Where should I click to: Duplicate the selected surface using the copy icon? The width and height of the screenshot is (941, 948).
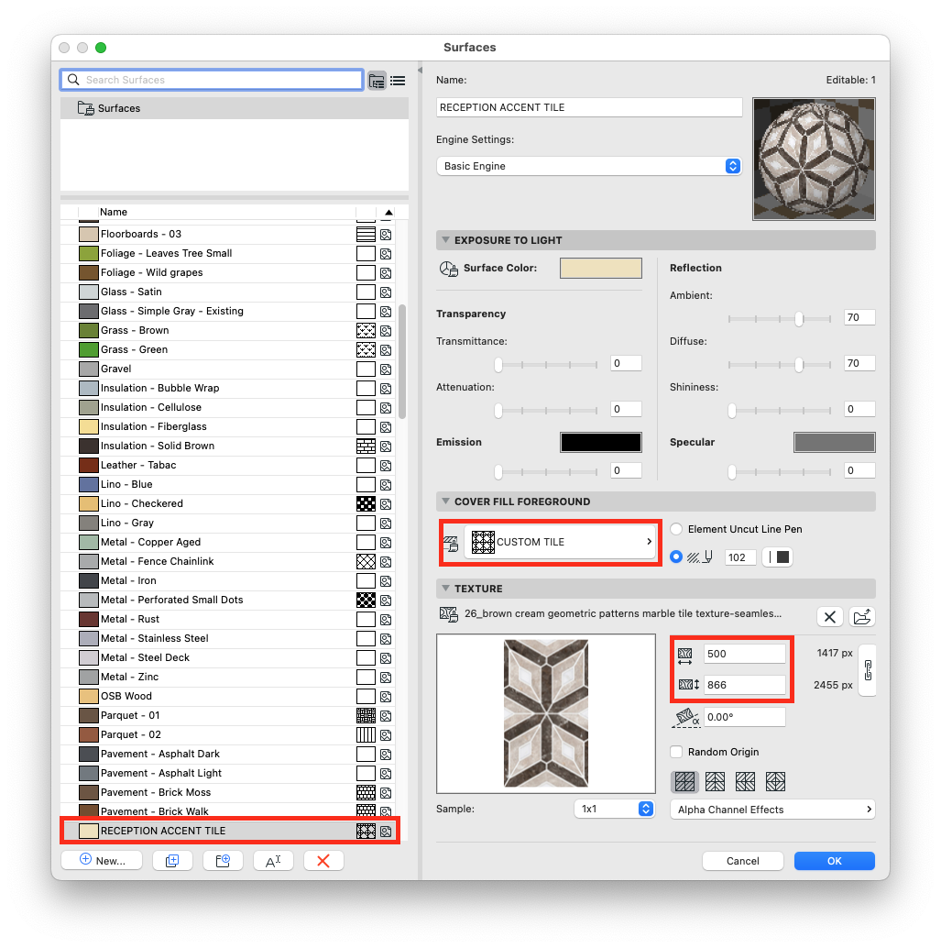(172, 860)
